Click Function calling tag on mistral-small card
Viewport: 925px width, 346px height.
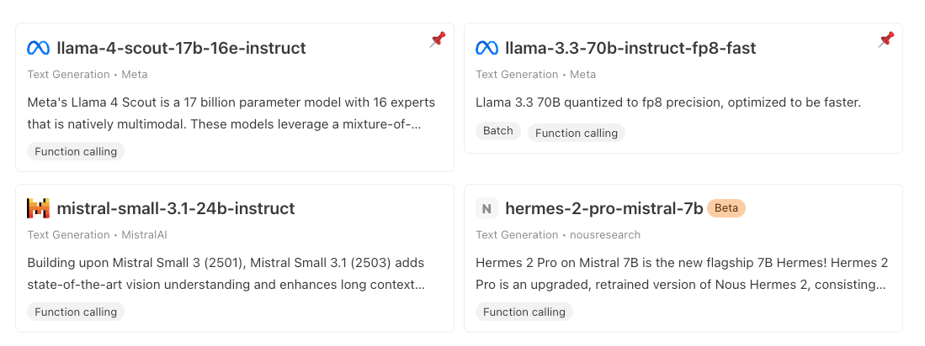[x=76, y=312]
